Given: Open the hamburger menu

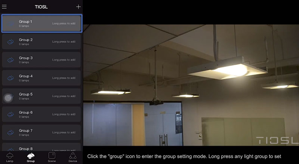Looking at the screenshot, I should 4,7.
